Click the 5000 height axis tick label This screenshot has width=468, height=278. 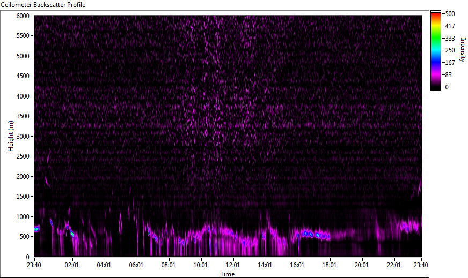(x=23, y=56)
